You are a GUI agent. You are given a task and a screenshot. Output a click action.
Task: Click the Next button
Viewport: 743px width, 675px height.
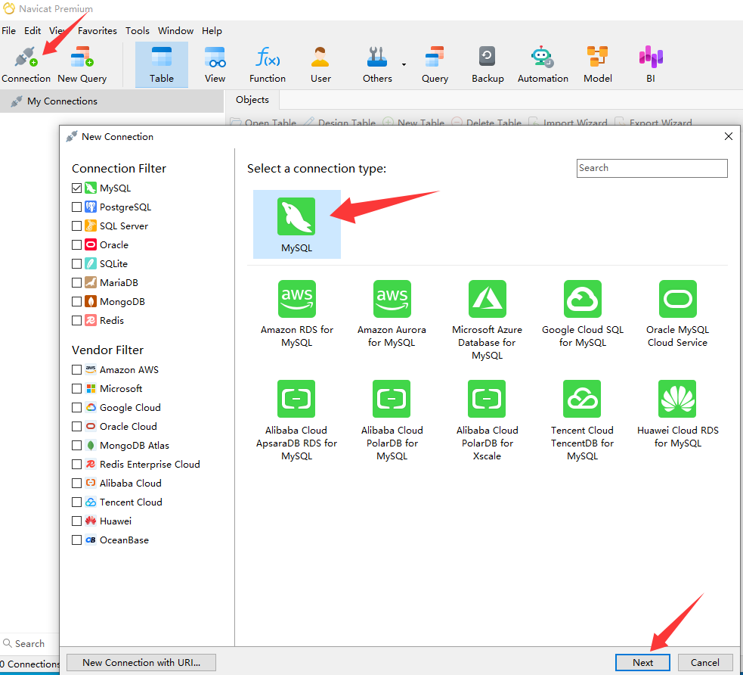click(x=642, y=663)
